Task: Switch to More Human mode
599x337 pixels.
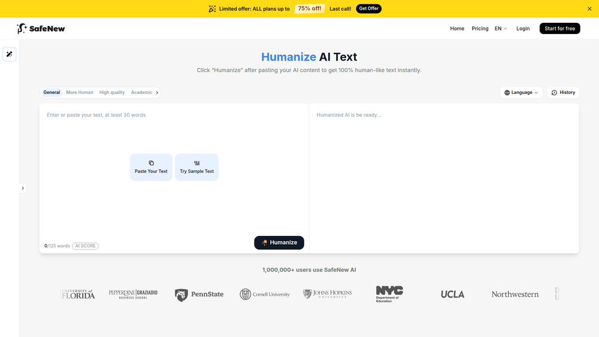Action: (80, 92)
